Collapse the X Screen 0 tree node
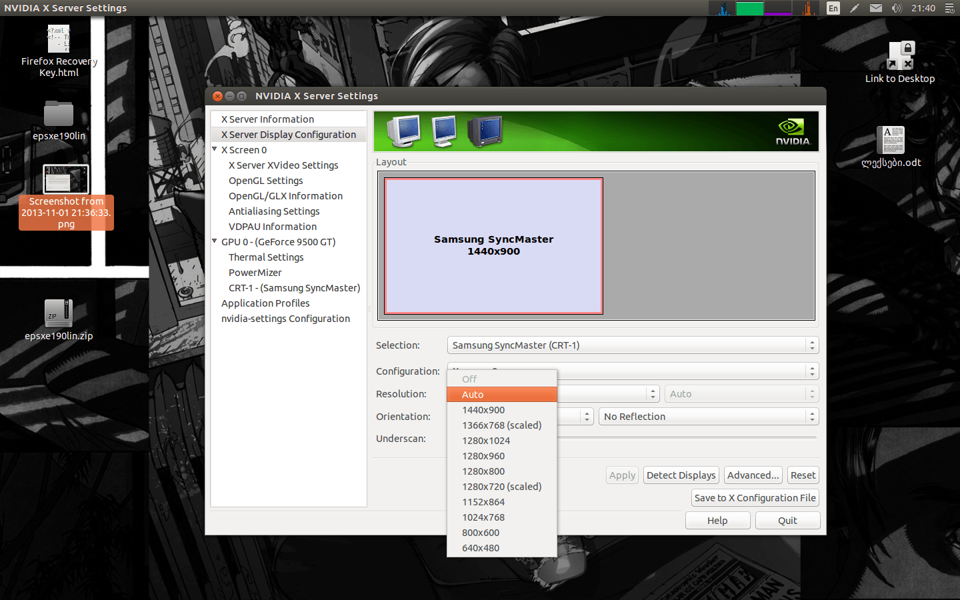 tap(215, 149)
